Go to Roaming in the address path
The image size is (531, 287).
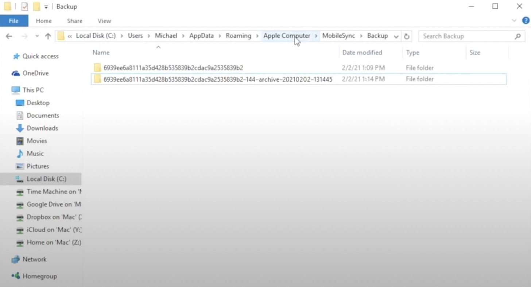click(x=239, y=36)
